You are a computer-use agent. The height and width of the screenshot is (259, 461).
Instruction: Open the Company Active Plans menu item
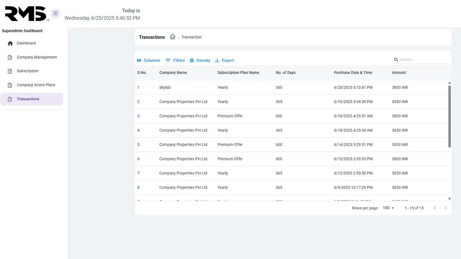tap(32, 85)
